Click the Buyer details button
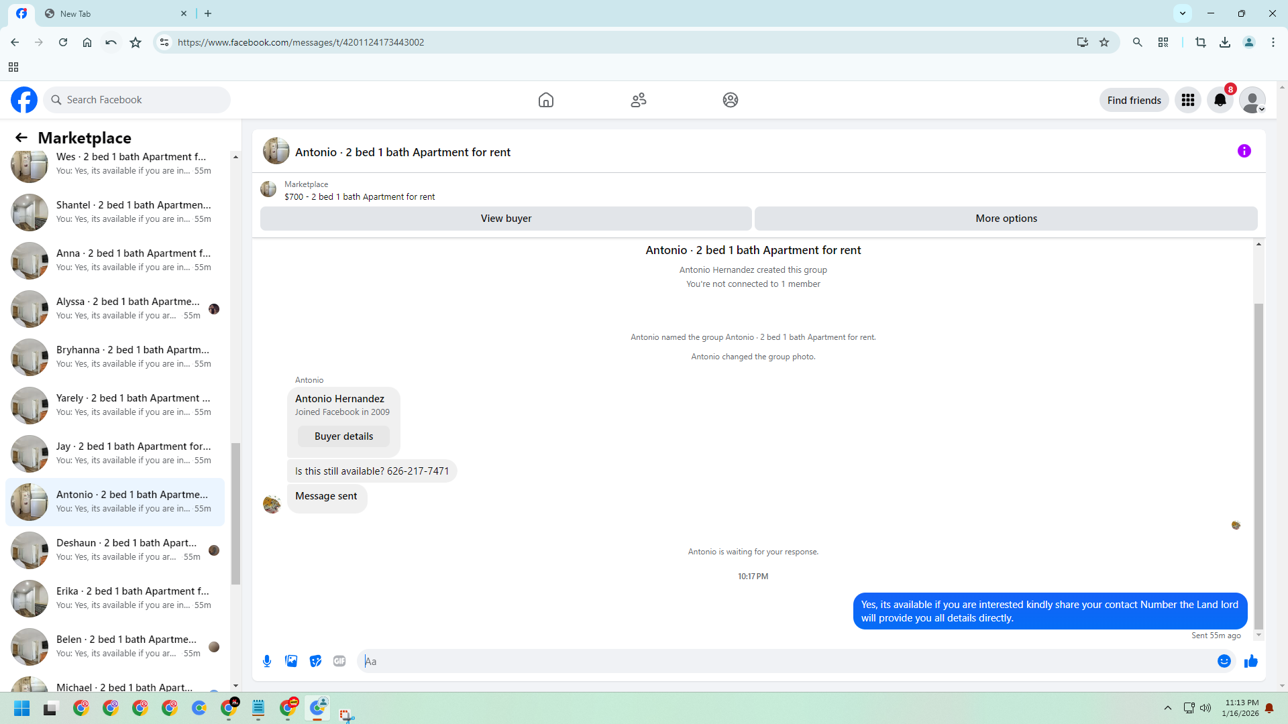1288x724 pixels. pyautogui.click(x=343, y=436)
